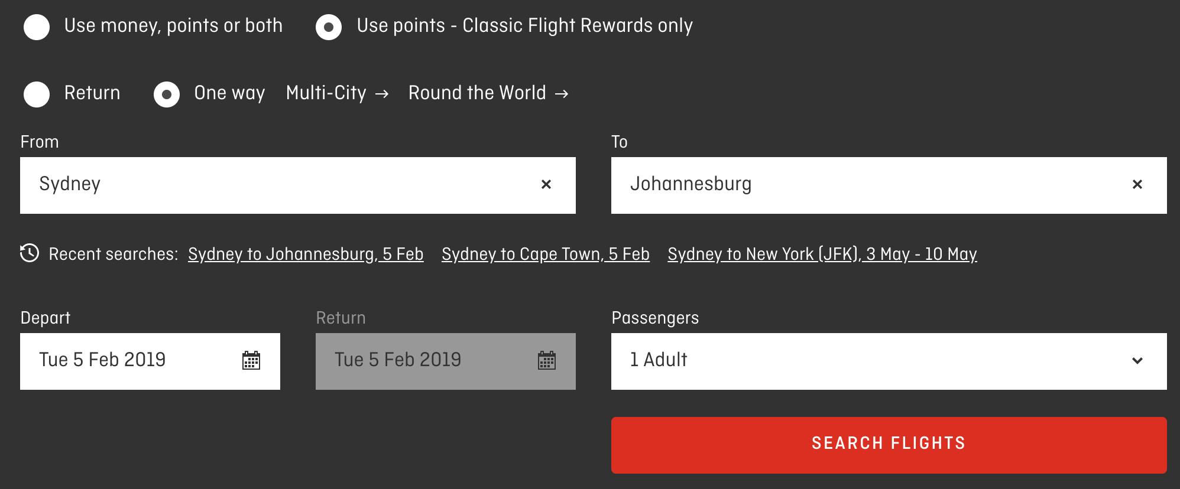
Task: Click the recent searches clock icon
Action: click(30, 253)
